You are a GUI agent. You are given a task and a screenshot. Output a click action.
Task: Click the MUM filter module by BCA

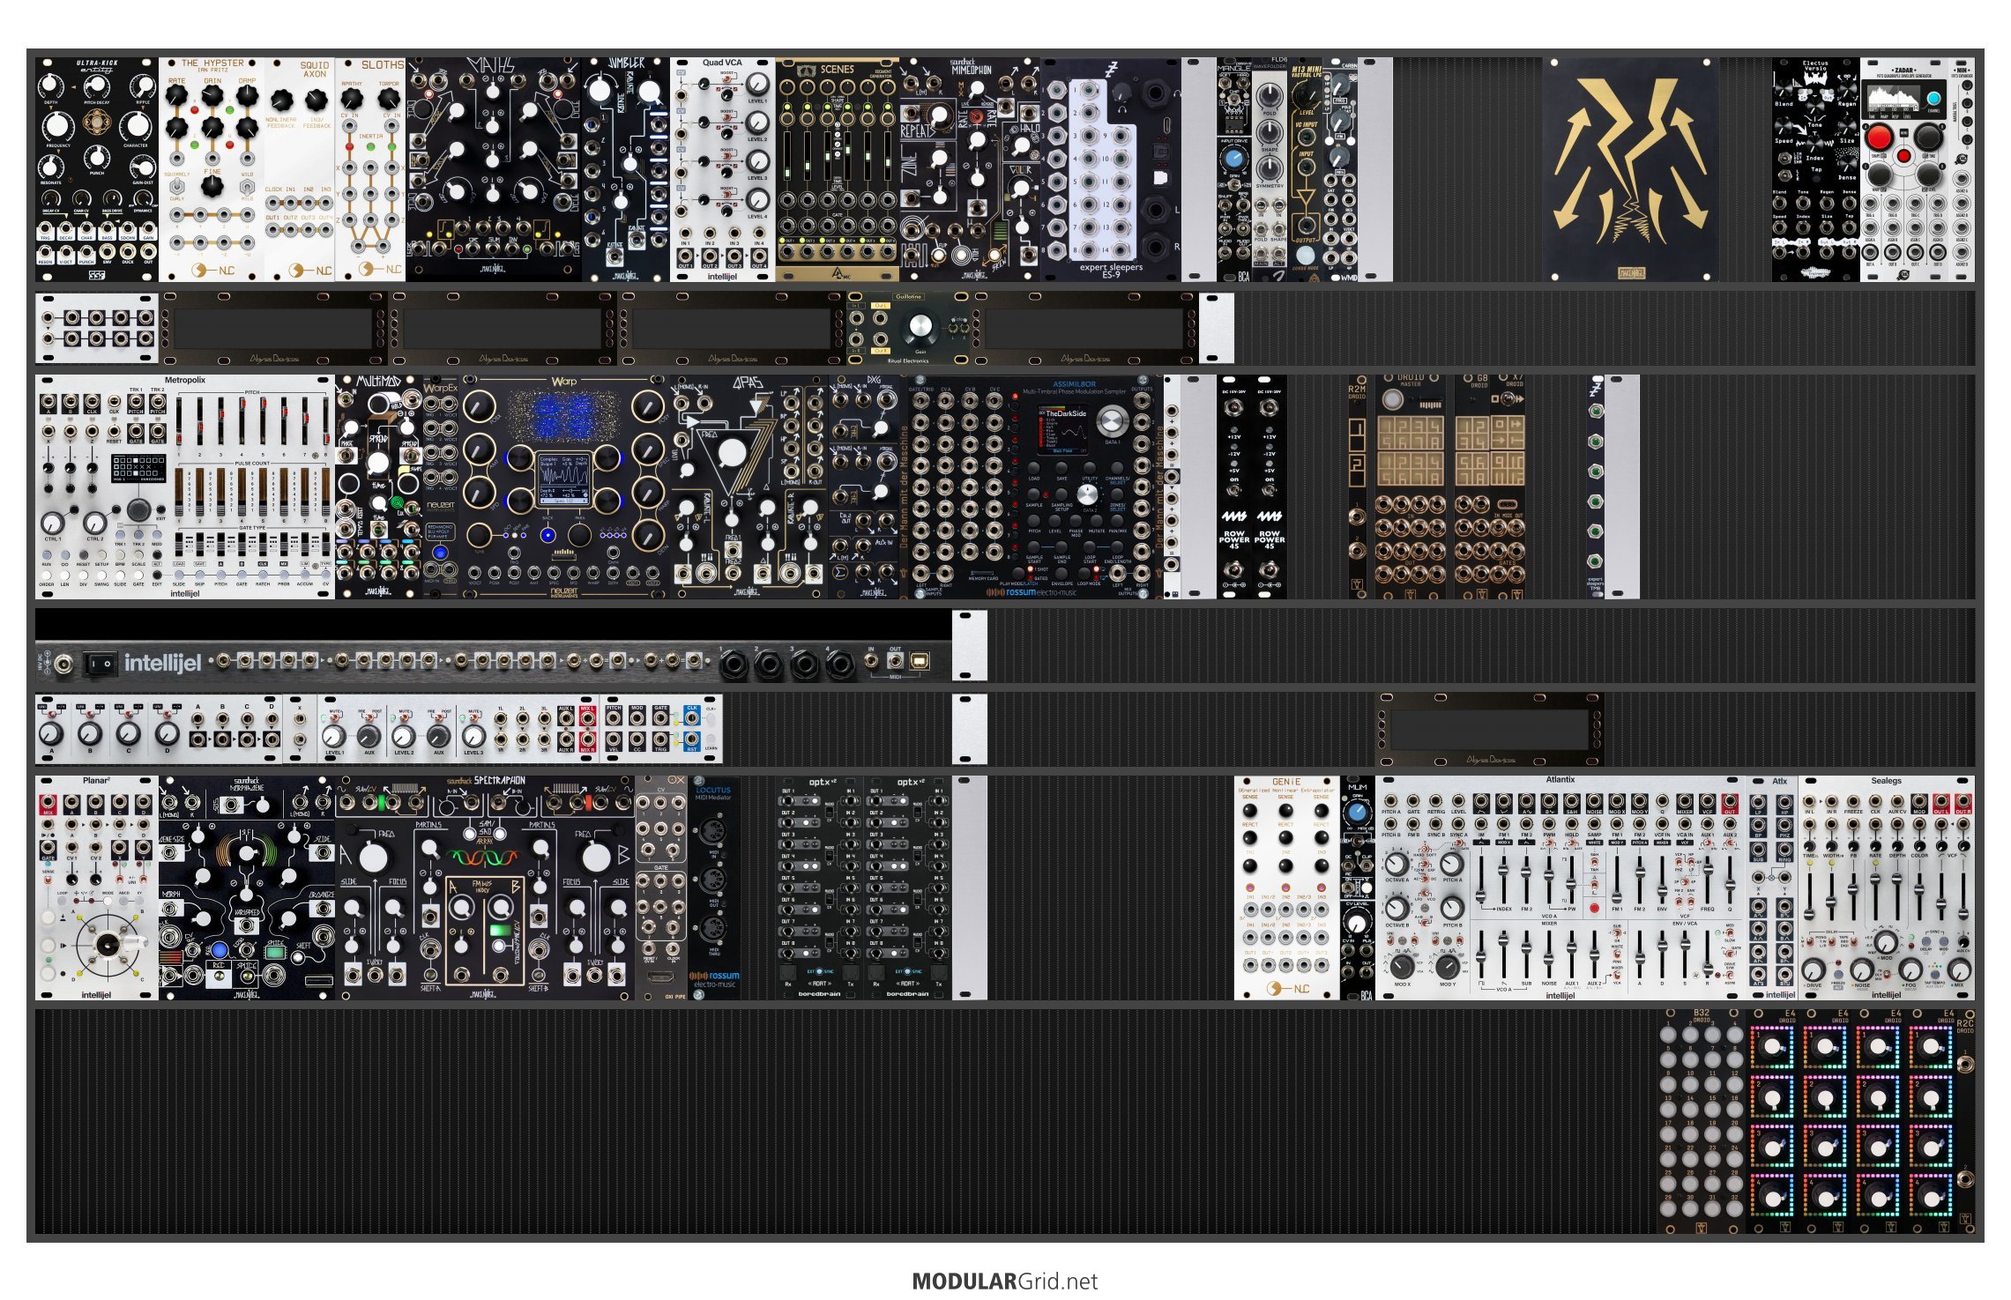pyautogui.click(x=1358, y=888)
